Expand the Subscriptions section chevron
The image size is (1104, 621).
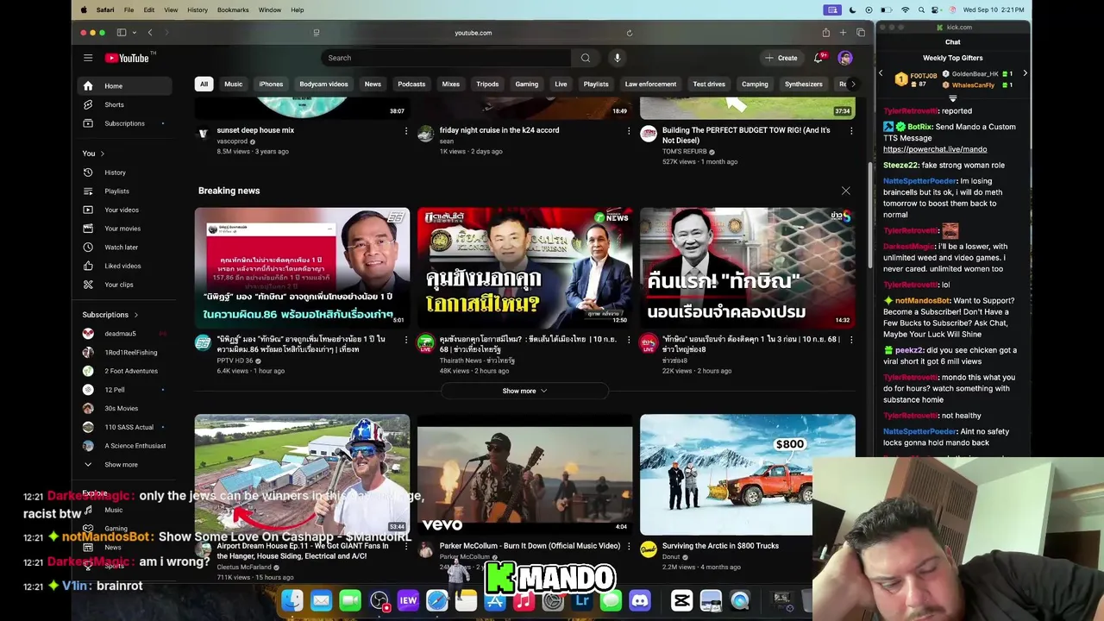point(135,315)
